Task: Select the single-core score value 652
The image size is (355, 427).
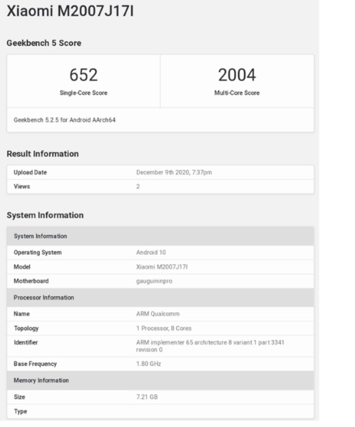Action: tap(84, 75)
